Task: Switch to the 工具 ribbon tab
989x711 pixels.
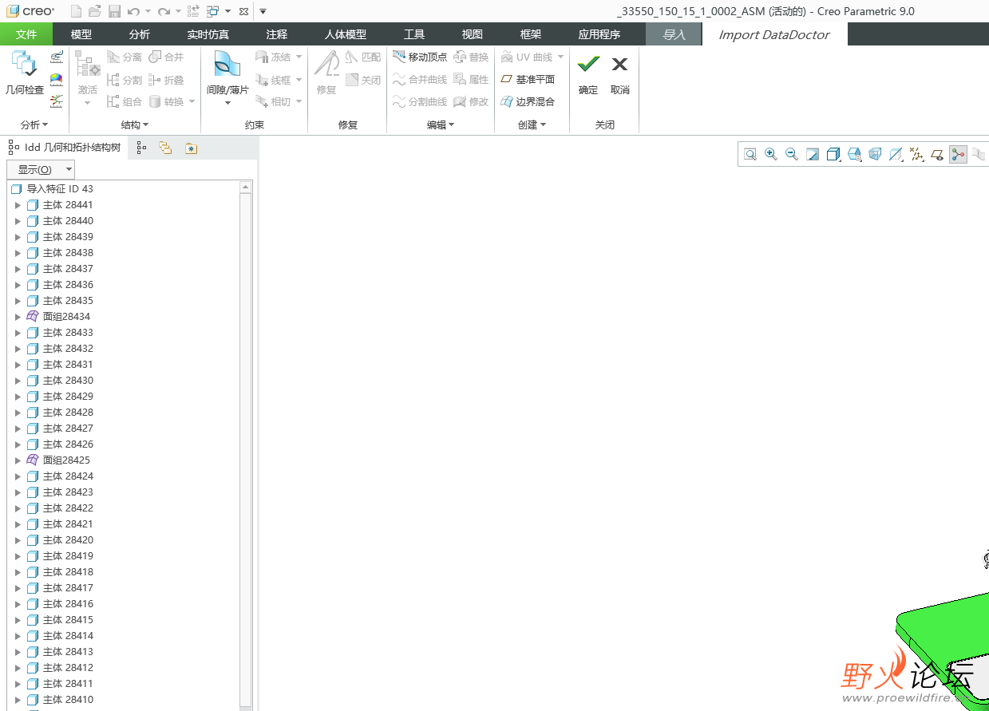Action: 414,34
